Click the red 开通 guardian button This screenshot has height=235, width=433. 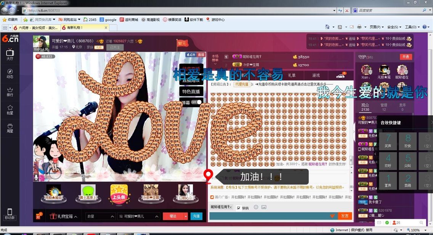pos(406,57)
